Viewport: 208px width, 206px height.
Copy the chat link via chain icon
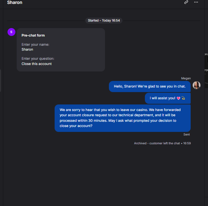(186, 2)
